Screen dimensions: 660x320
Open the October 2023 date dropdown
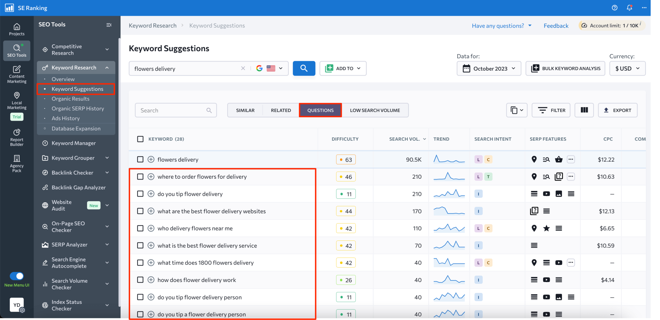coord(489,68)
